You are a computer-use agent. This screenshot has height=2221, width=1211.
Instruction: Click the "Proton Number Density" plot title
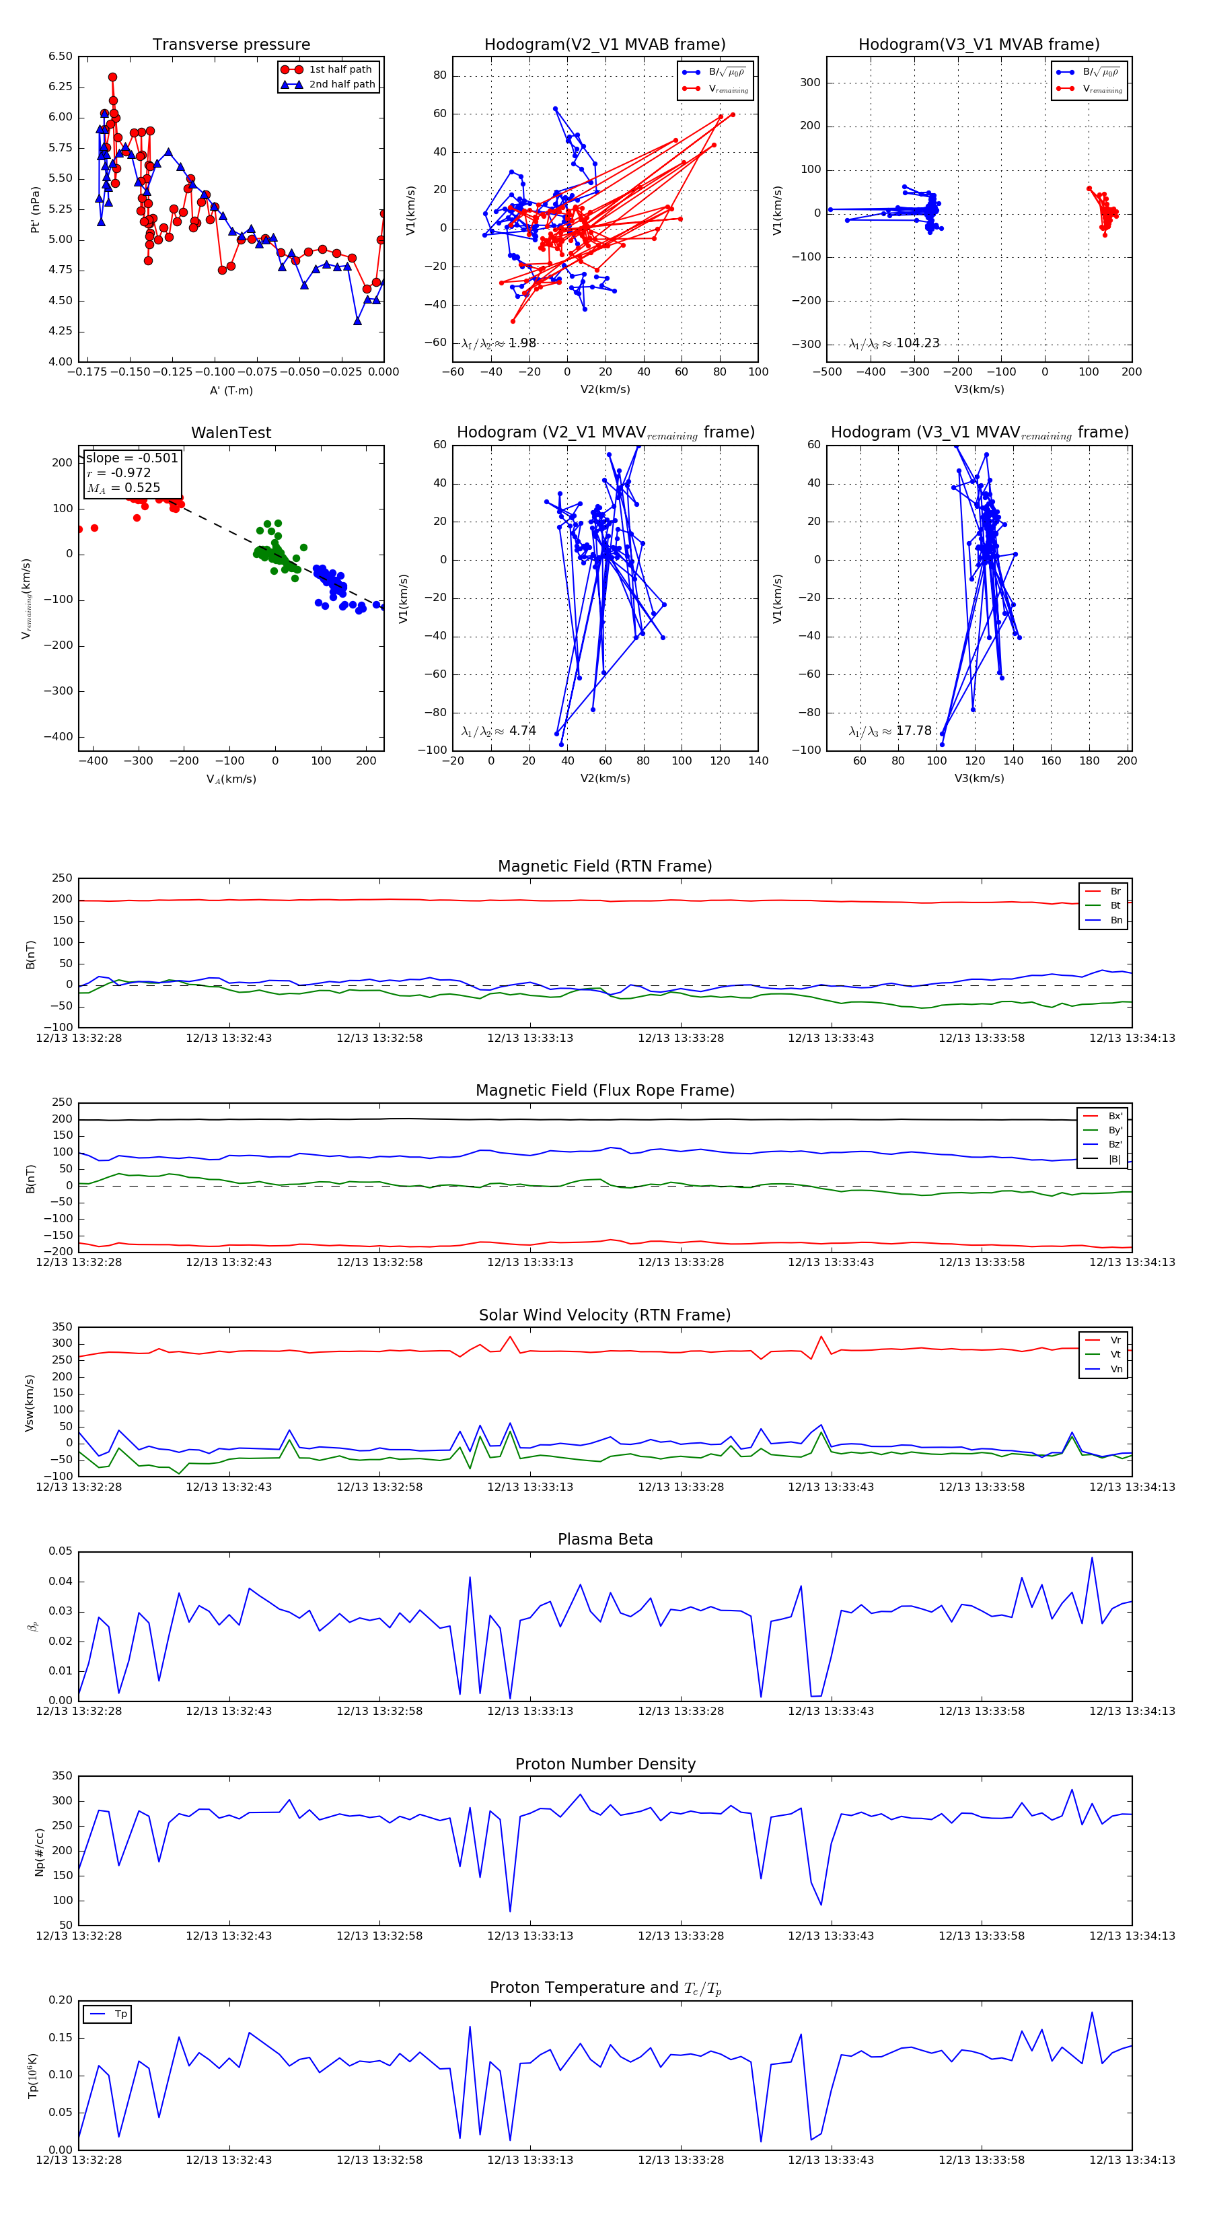click(605, 1764)
